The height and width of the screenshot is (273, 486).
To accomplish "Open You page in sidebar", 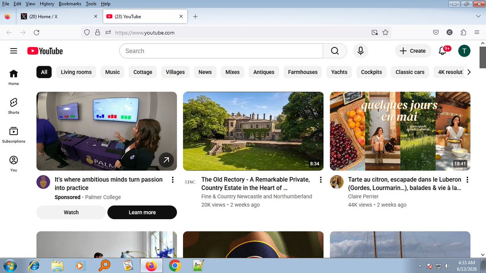I will pos(14,163).
